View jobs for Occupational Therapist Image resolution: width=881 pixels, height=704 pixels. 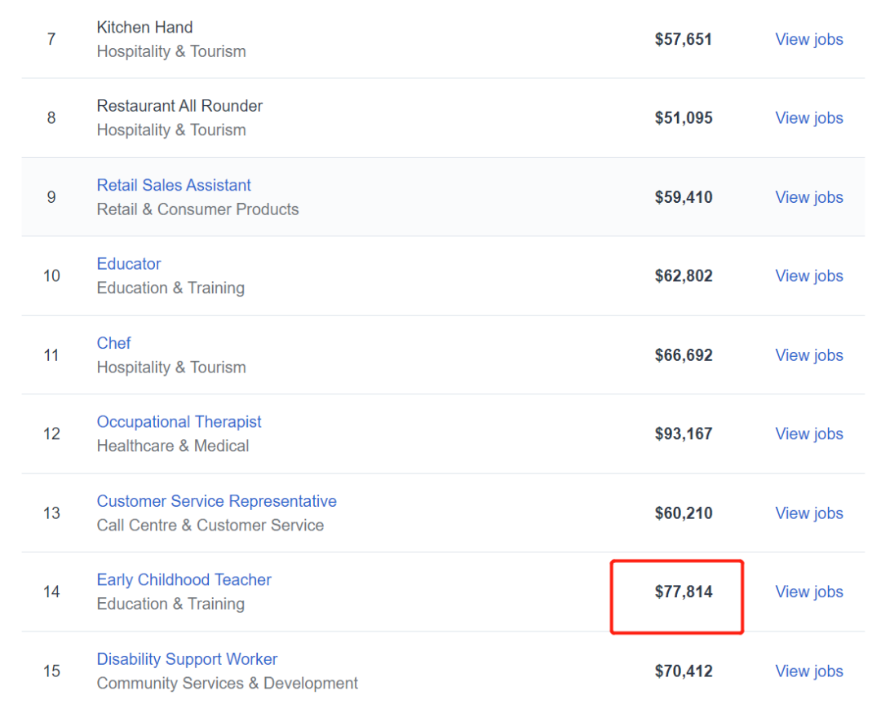808,434
